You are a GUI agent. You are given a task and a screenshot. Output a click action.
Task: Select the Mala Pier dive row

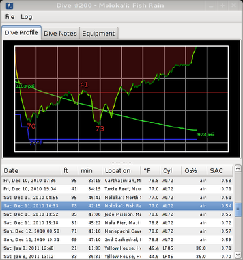pyautogui.click(x=117, y=223)
